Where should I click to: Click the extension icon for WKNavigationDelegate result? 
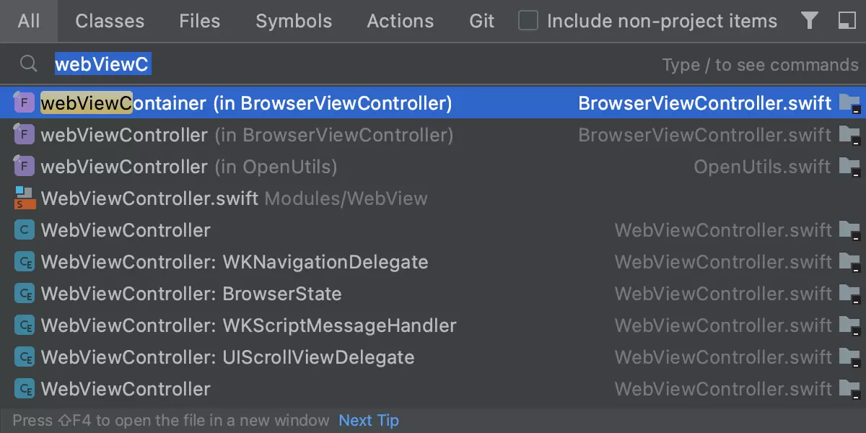point(25,262)
